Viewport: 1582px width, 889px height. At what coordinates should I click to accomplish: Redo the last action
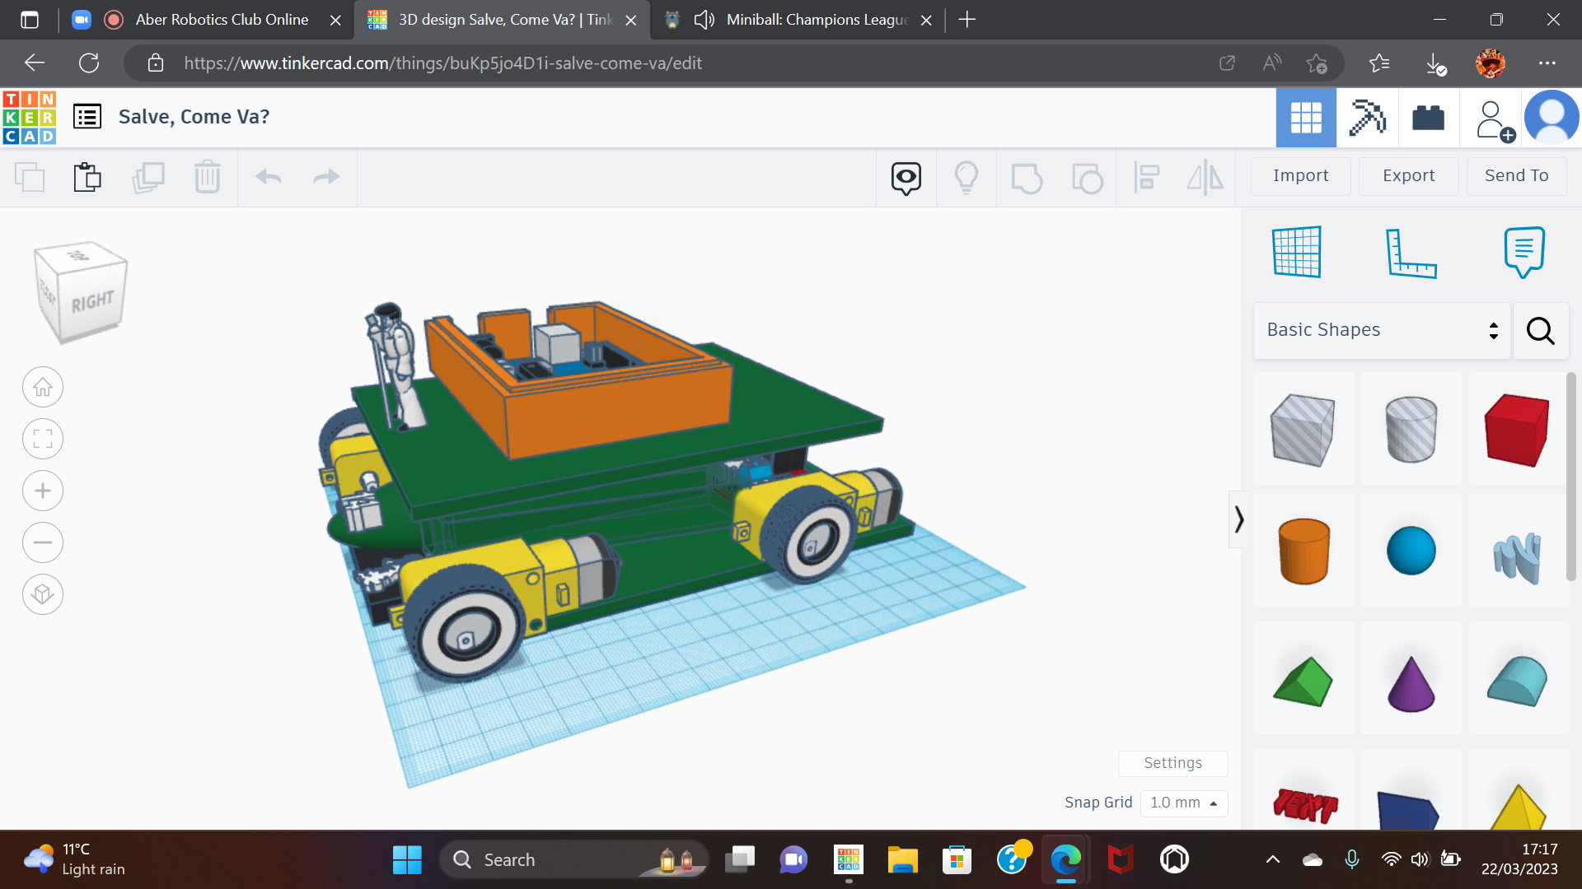pyautogui.click(x=326, y=177)
